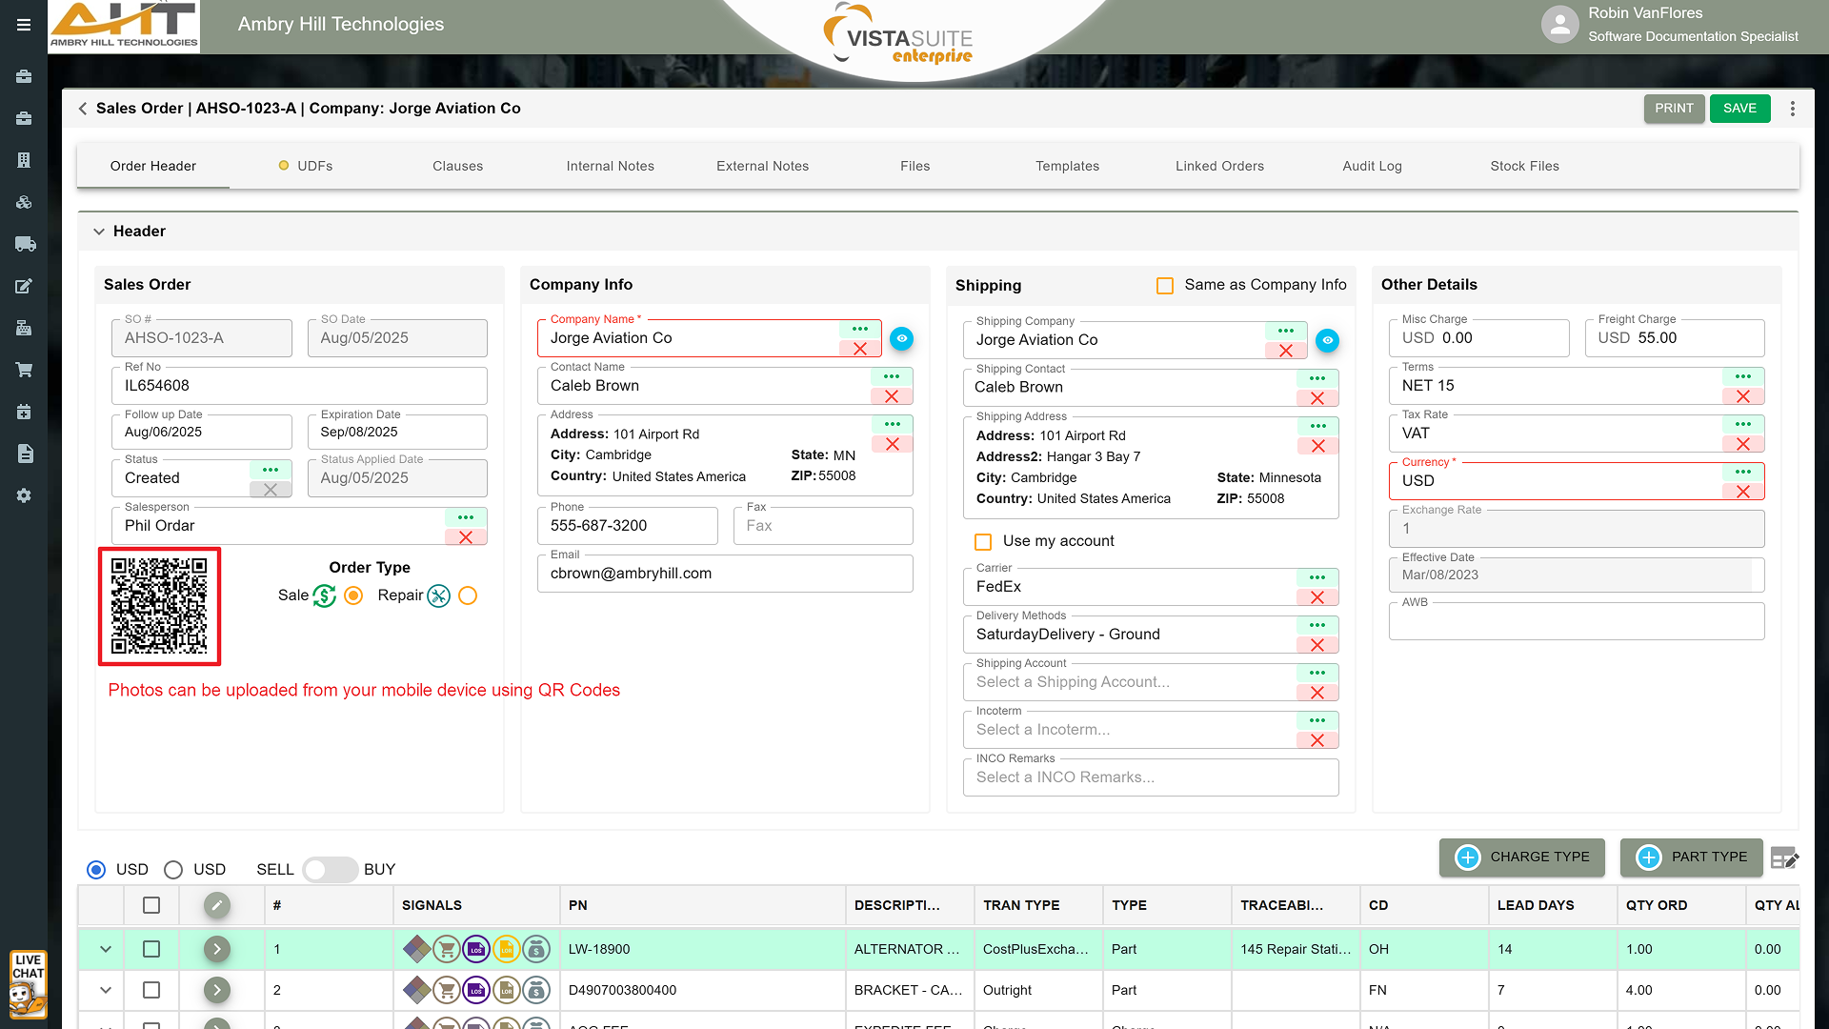Collapse the Header section chevron
This screenshot has width=1829, height=1029.
[x=99, y=232]
